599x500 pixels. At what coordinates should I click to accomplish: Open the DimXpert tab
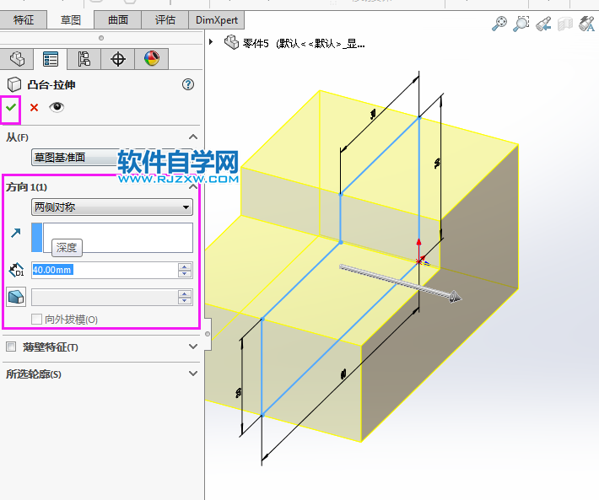coord(217,20)
